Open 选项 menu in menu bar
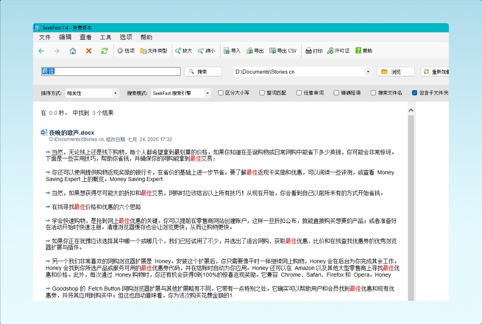 (x=126, y=37)
